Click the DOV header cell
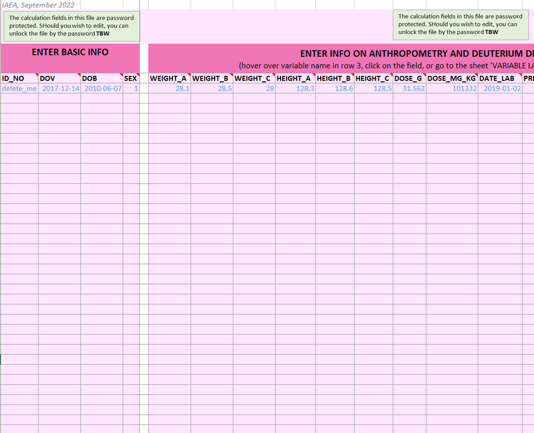Screen dimensions: 534x433 (x=59, y=79)
